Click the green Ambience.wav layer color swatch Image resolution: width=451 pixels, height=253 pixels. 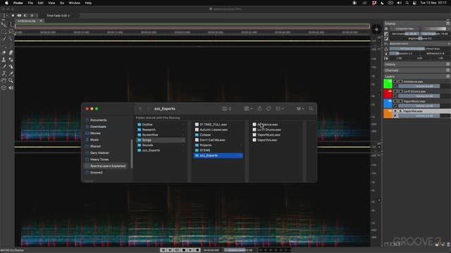(388, 84)
